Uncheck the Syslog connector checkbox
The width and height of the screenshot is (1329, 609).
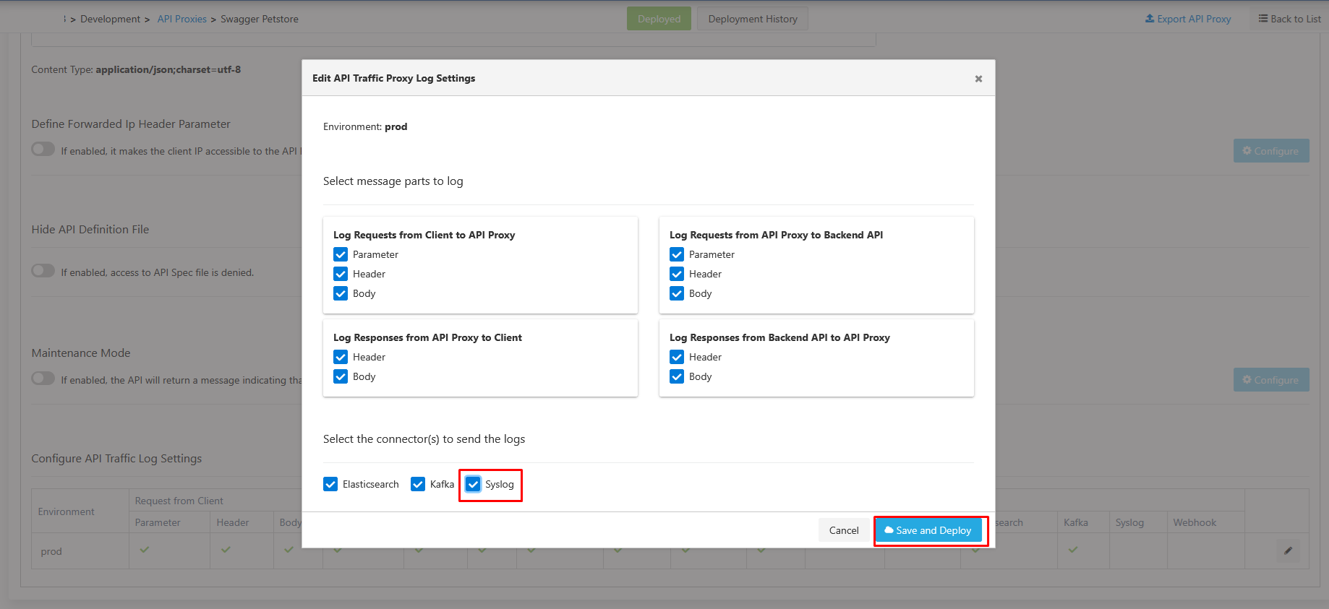point(473,484)
